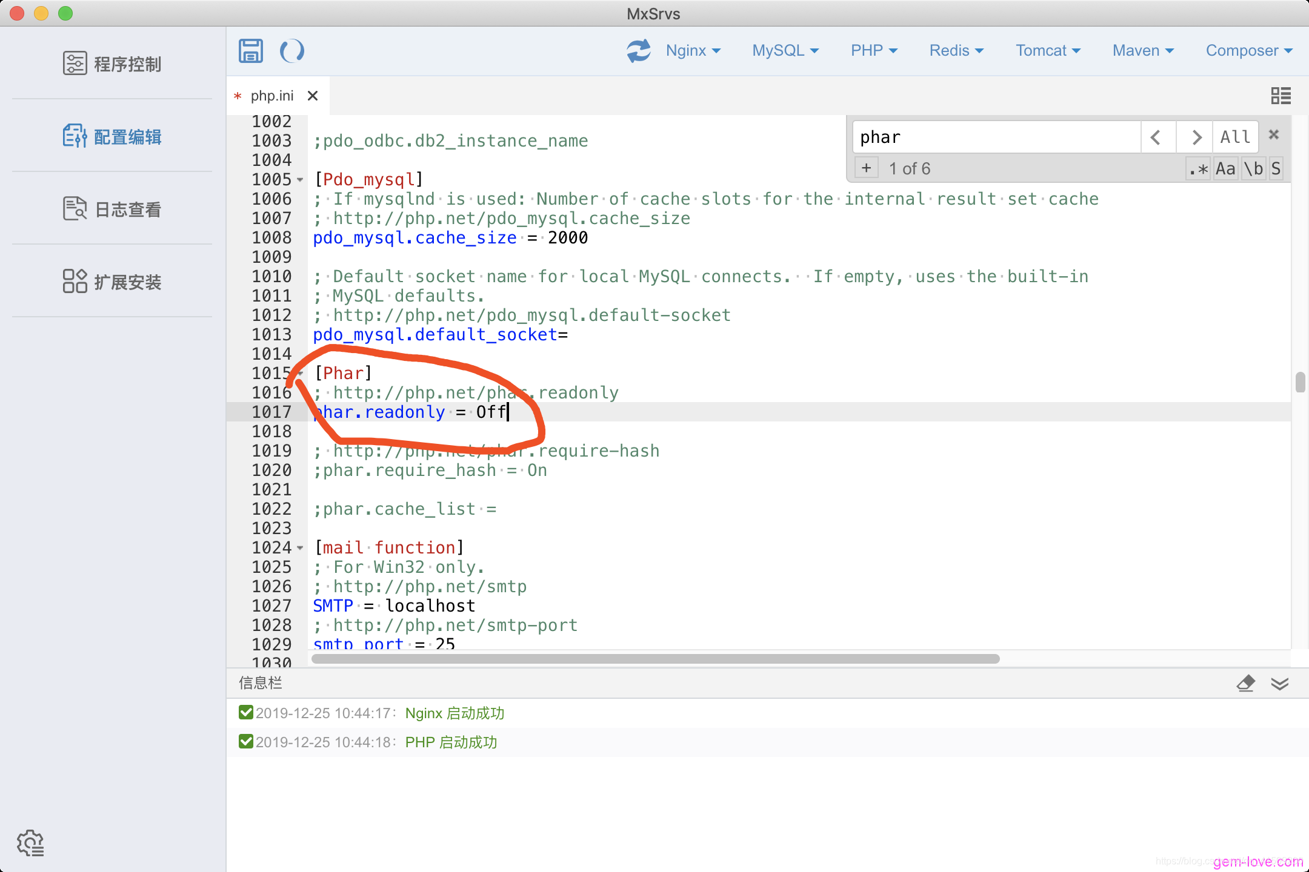The image size is (1309, 872).
Task: Click the reload circle icon
Action: (291, 51)
